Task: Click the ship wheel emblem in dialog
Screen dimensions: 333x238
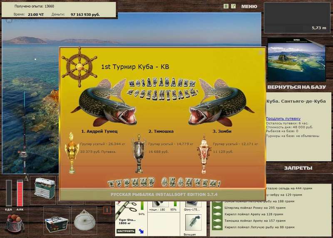Action: 80,67
